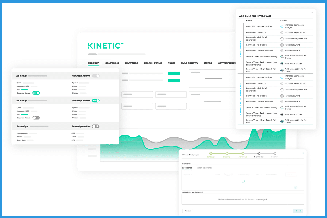Click Increase Campaign Budget icon under Maximize Sales
Image resolution: width=327 pixels, height=218 pixels.
point(282,77)
